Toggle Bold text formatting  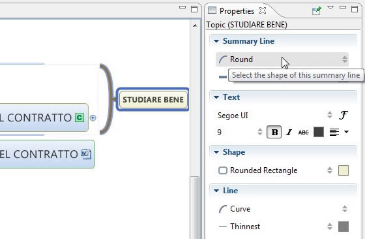click(x=274, y=132)
